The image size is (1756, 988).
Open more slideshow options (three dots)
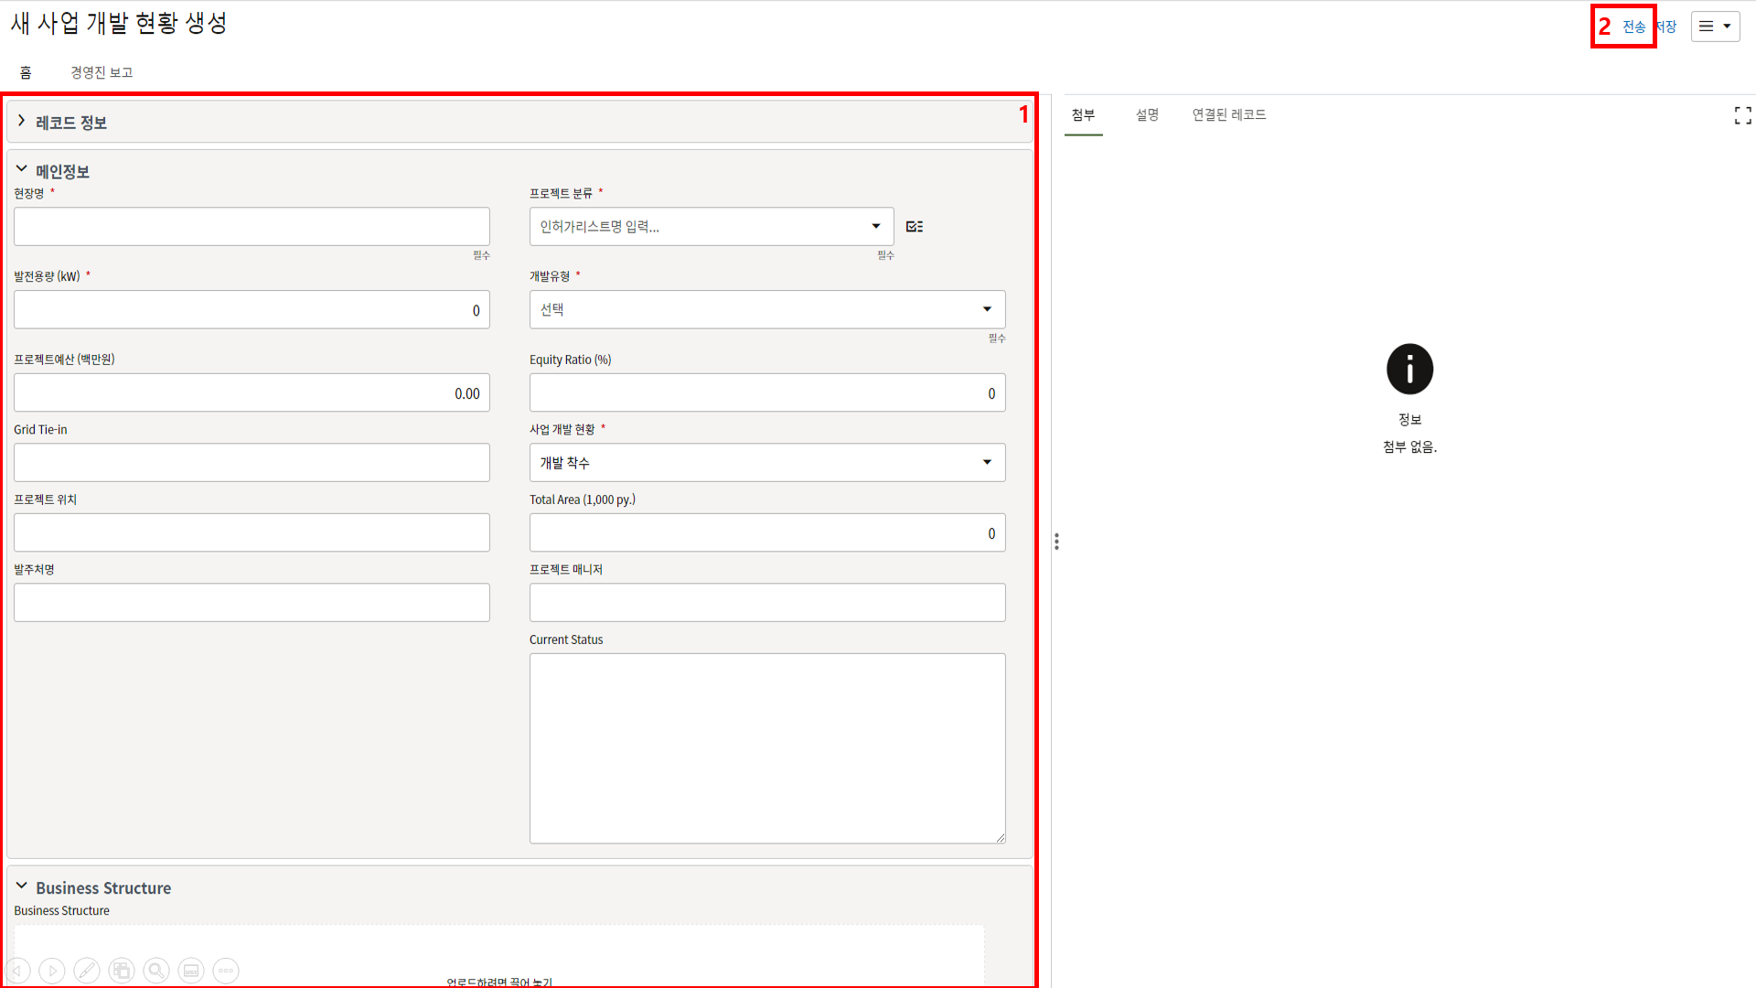(226, 971)
